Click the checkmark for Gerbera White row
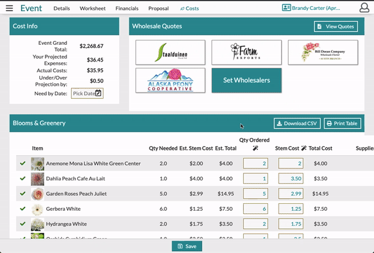Screen dimensions: 374x253 pyautogui.click(x=22, y=208)
